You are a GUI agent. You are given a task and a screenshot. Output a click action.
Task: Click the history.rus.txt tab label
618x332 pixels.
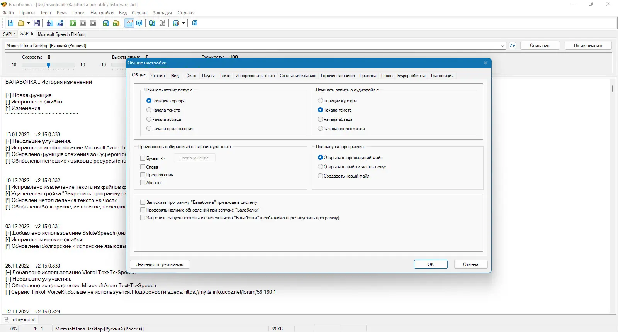coord(23,320)
